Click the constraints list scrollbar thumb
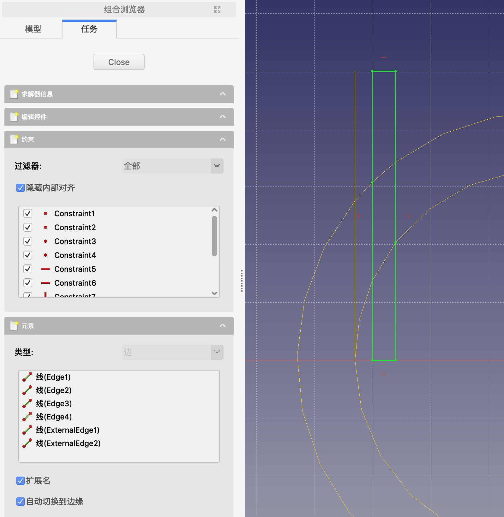Image resolution: width=504 pixels, height=517 pixels. 214,236
